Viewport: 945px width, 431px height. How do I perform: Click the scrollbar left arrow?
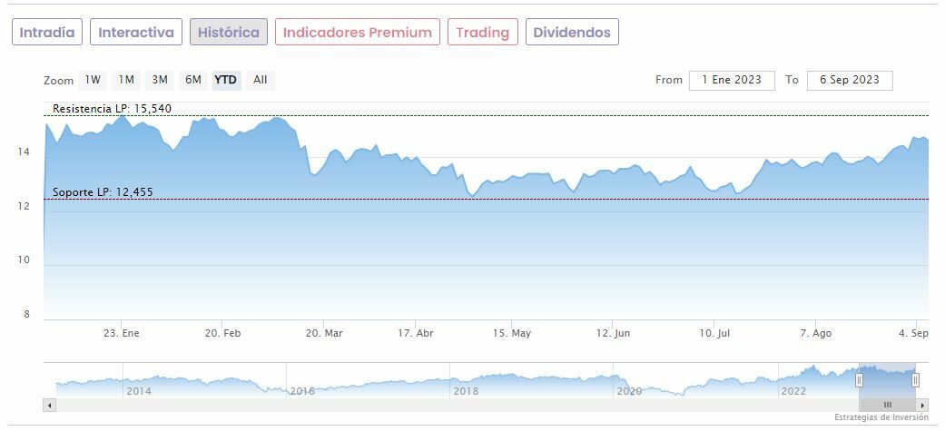49,405
